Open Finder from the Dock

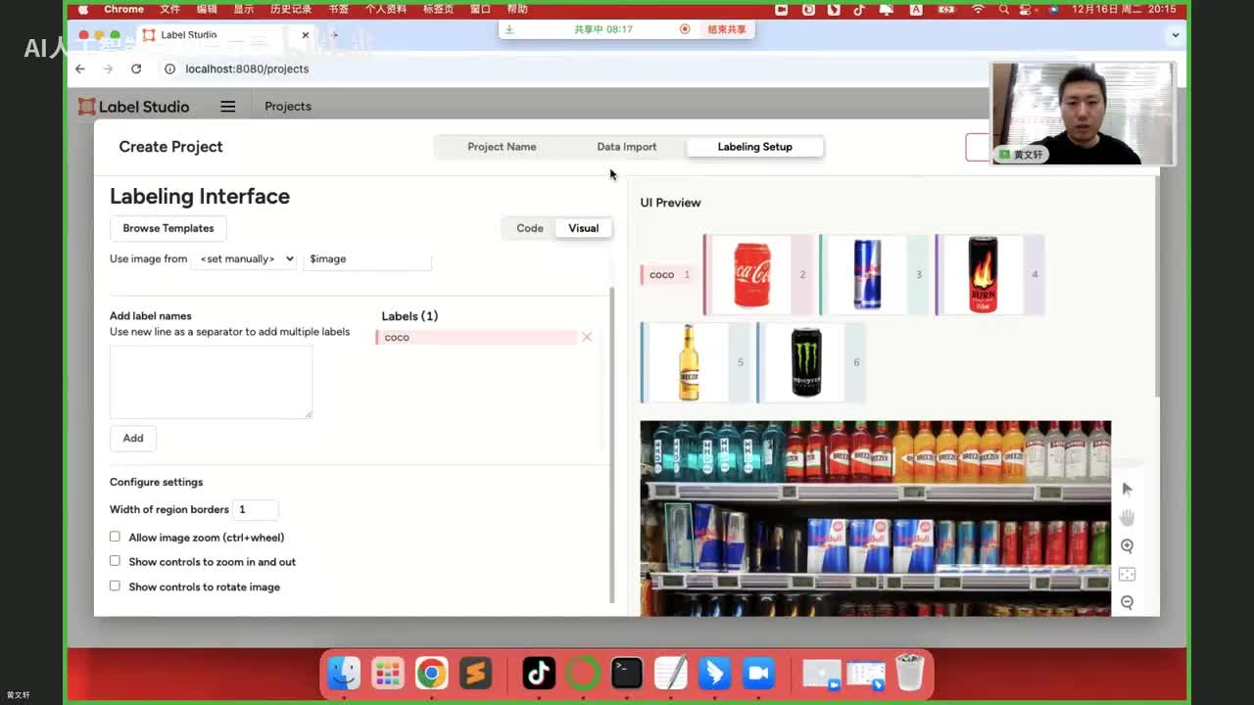coord(344,673)
